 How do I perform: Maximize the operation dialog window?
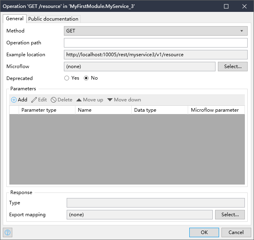(226, 6)
